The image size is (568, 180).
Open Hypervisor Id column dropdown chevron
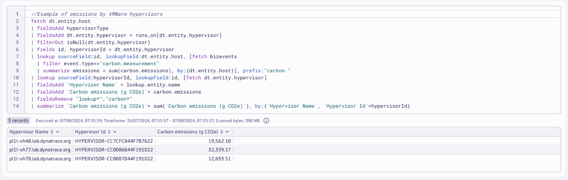click(115, 132)
